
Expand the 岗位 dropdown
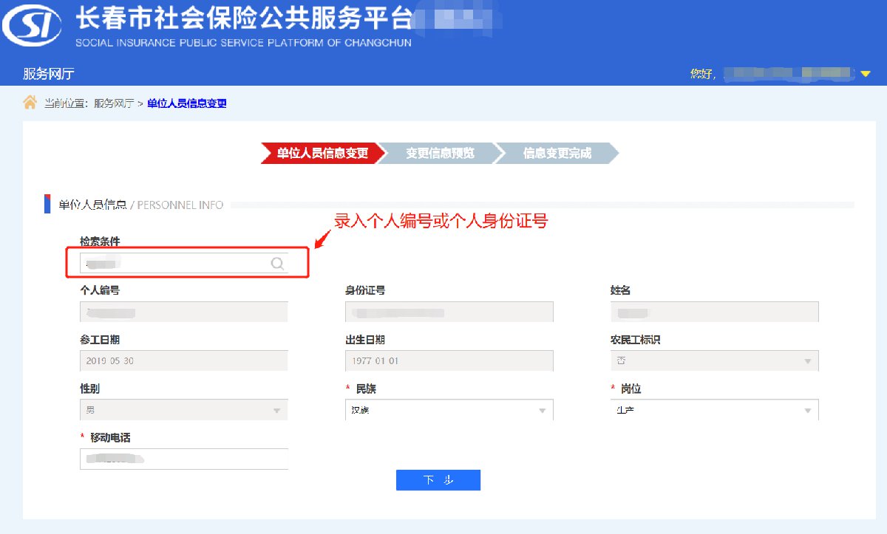pyautogui.click(x=714, y=410)
